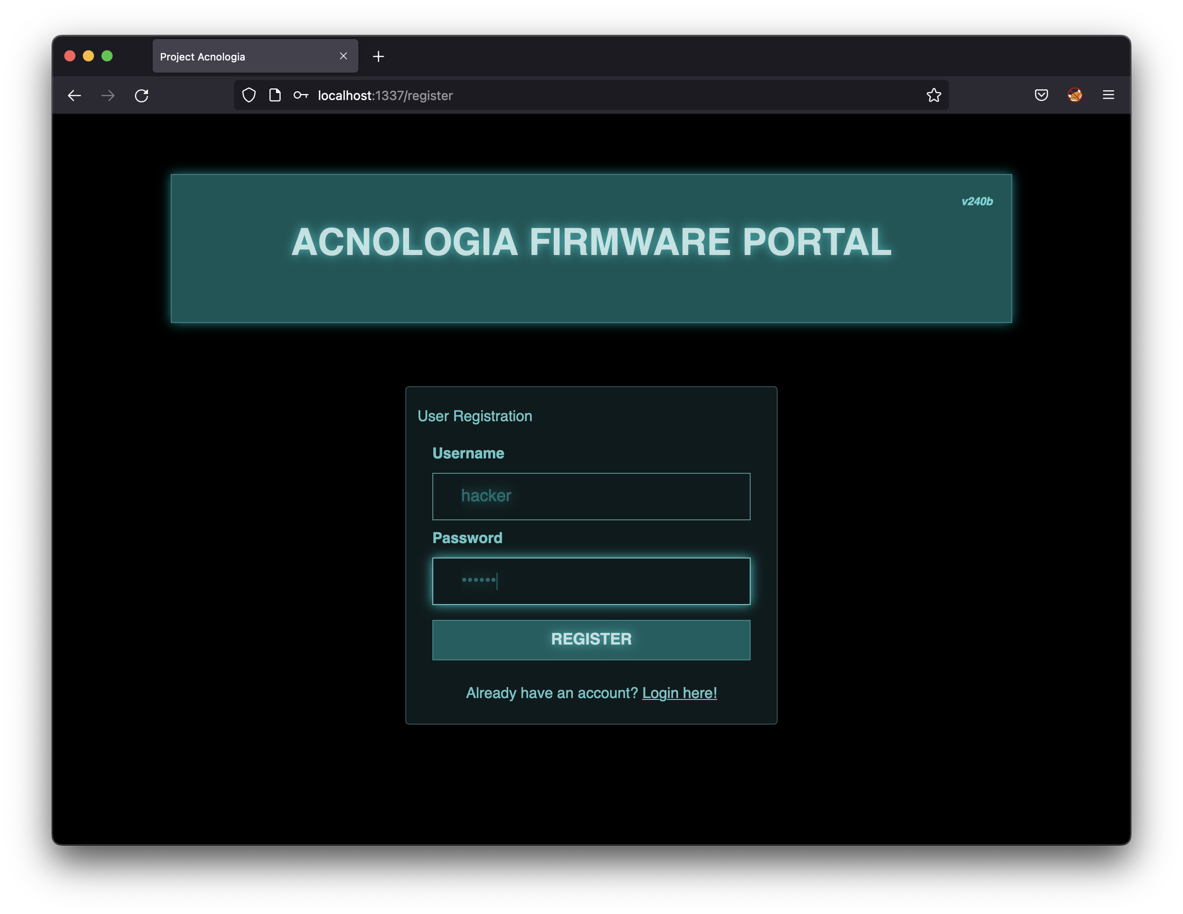Click the key icon for saved logins
Screen dimensions: 1183x914
click(301, 95)
